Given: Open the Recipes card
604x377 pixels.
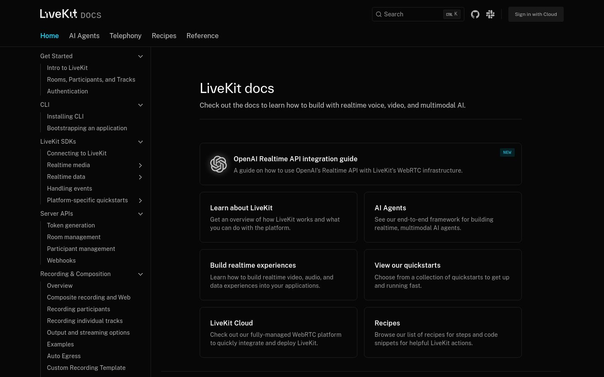Looking at the screenshot, I should [x=443, y=333].
